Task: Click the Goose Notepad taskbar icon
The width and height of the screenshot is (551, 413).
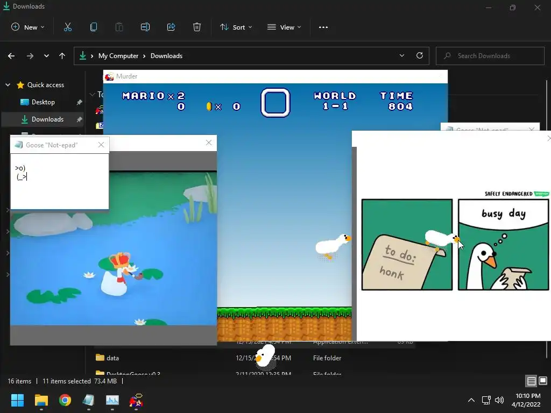Action: click(89, 400)
